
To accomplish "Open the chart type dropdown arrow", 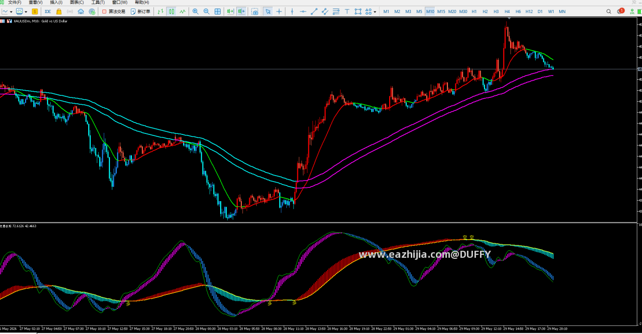I will tap(11, 12).
